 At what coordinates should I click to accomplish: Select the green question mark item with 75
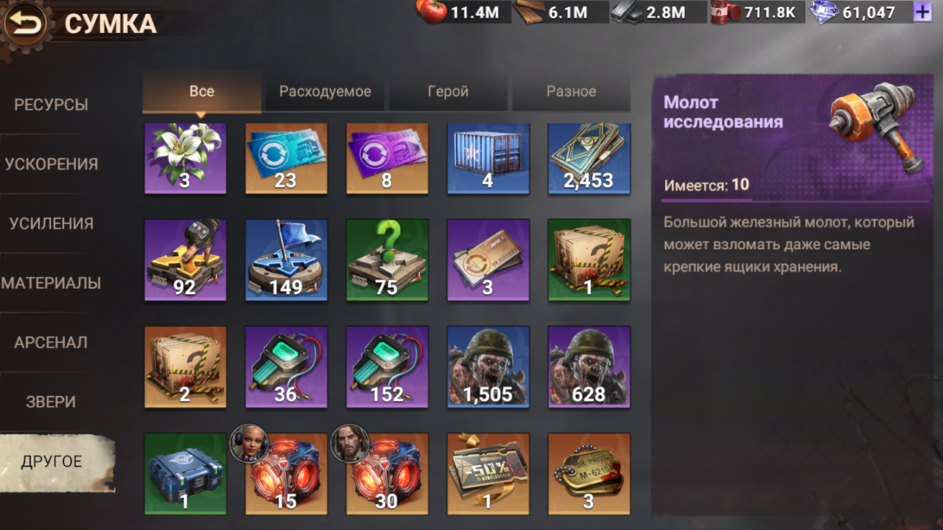click(387, 259)
